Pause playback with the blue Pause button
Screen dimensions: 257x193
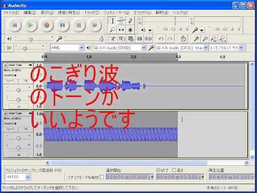tap(63, 25)
